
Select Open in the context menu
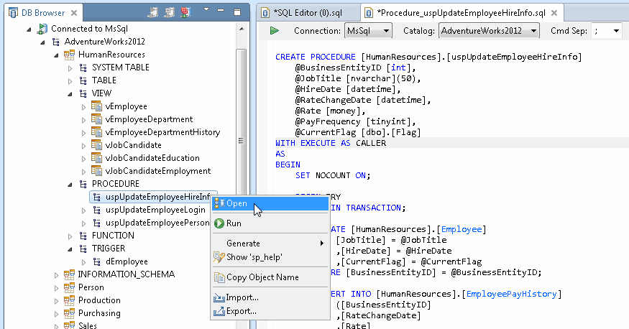point(237,203)
